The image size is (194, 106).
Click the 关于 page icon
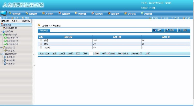(x=1, y=18)
